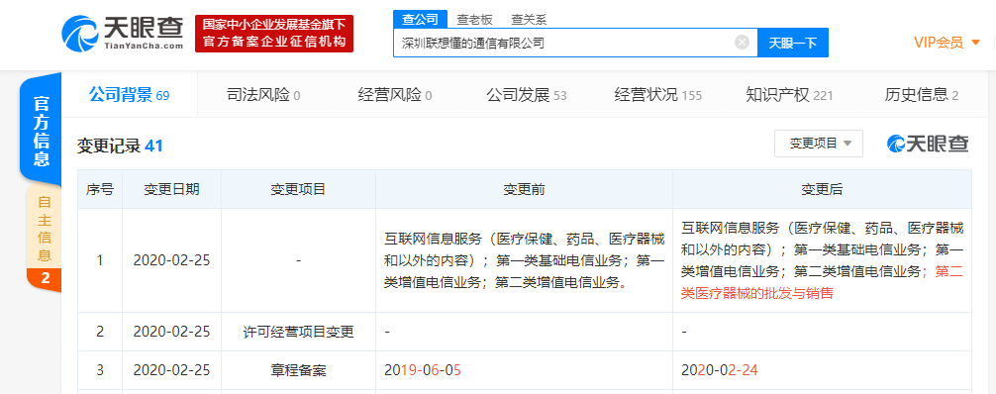Open the TianYanCha logo homepage
996x394 pixels.
click(122, 34)
